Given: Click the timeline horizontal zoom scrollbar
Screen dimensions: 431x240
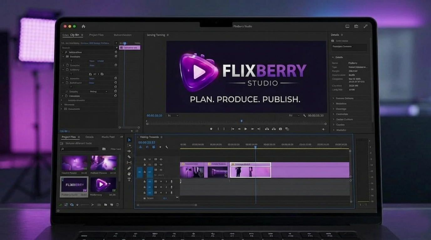Looking at the screenshot, I should 167,205.
